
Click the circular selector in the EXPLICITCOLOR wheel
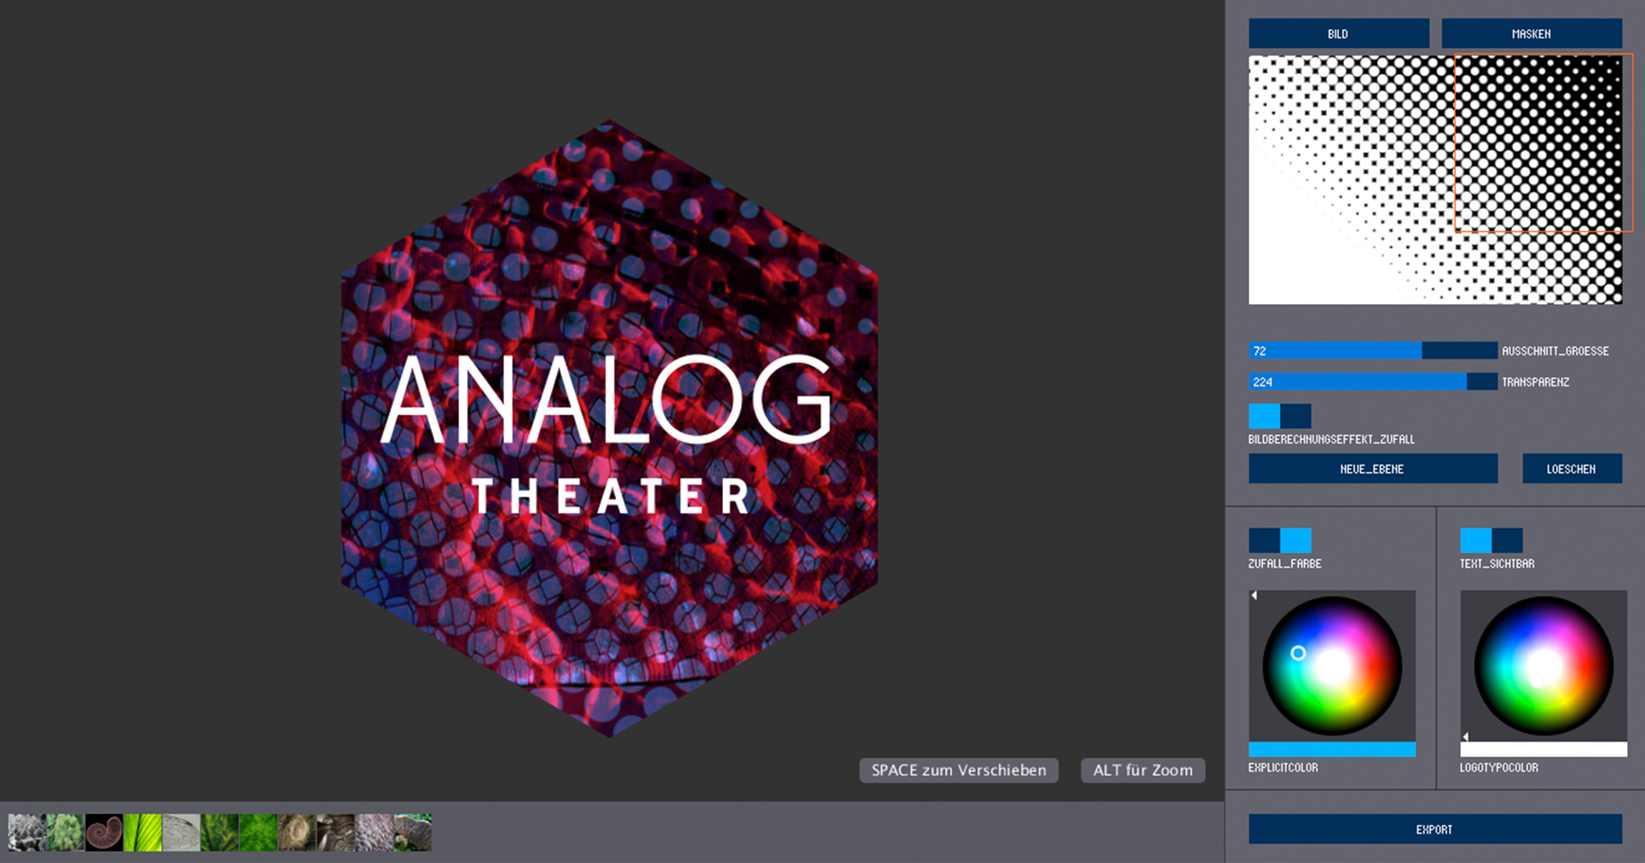click(1298, 653)
